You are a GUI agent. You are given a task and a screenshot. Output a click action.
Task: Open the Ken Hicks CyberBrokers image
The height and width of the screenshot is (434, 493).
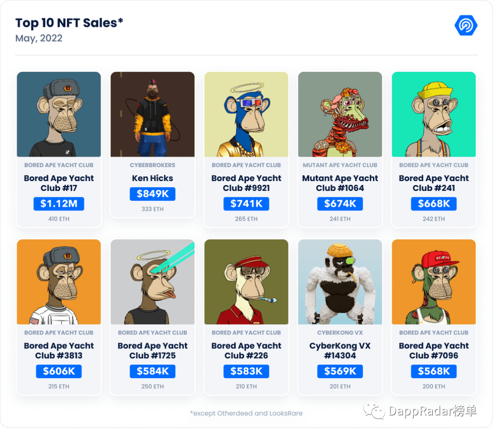(152, 114)
